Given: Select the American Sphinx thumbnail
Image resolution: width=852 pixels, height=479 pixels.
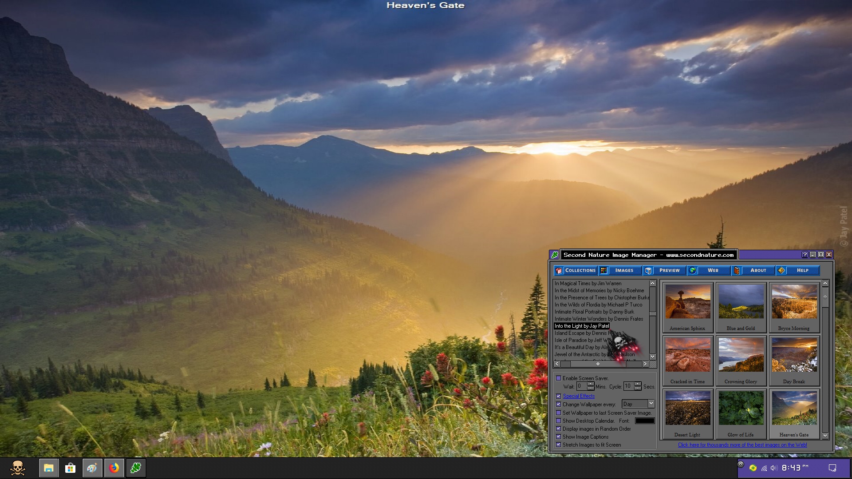Looking at the screenshot, I should pyautogui.click(x=687, y=307).
